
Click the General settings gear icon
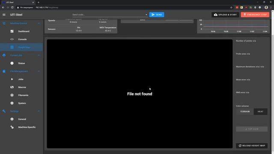12,119
